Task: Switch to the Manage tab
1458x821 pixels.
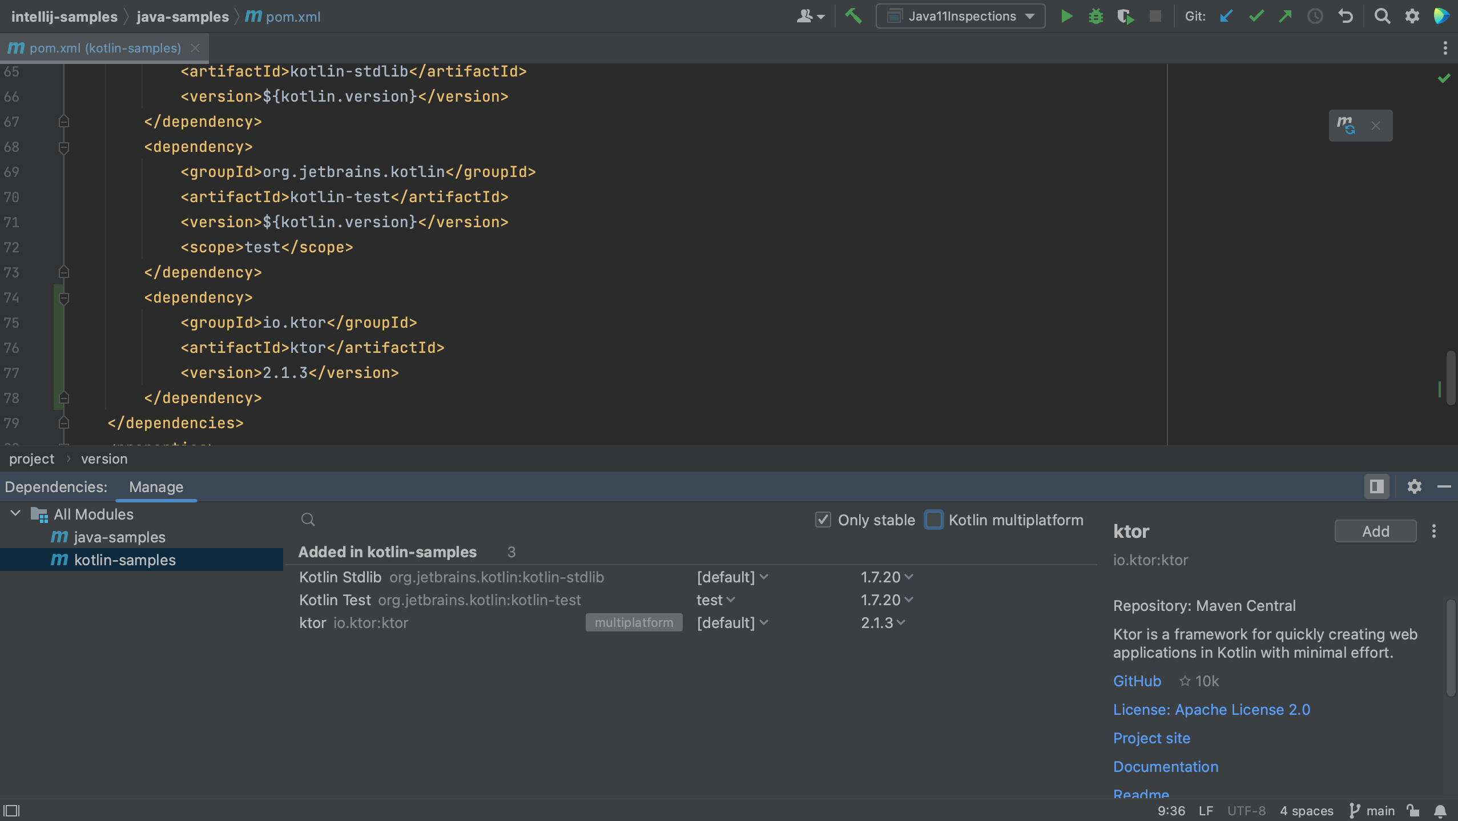Action: (x=156, y=487)
